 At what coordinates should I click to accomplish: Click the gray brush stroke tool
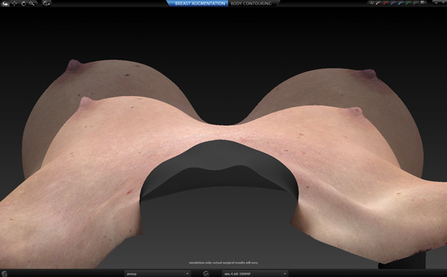[x=416, y=3]
